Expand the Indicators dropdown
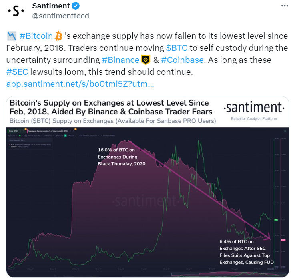Screen dimensions: 295x279 point(49,136)
